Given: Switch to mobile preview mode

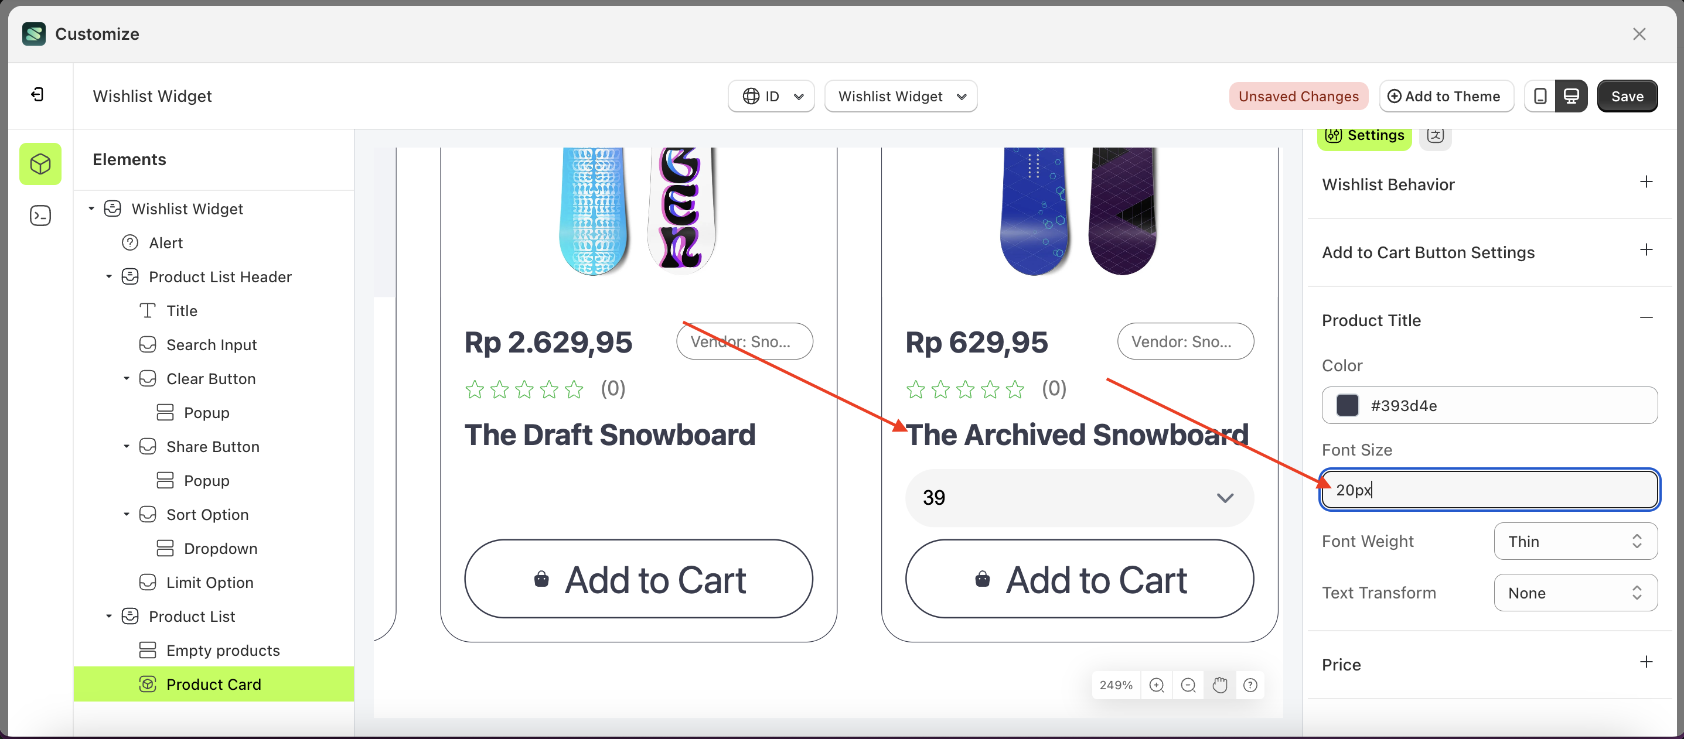Looking at the screenshot, I should coord(1539,96).
